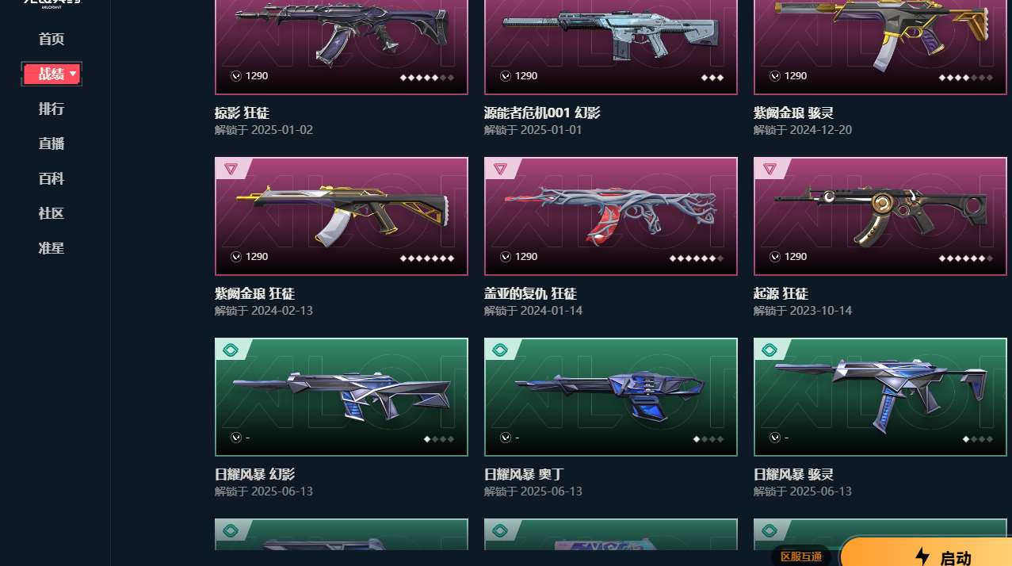1012x566 pixels.
Task: Go to 排行 in the sidebar
Action: 52,109
